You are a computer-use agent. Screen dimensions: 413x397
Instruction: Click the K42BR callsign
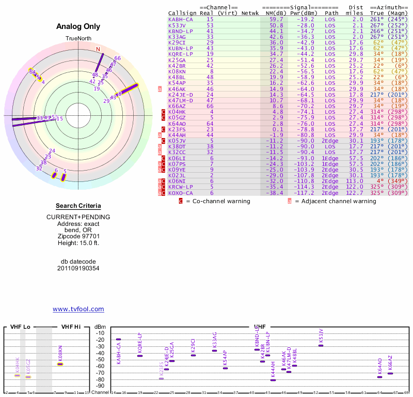[177, 66]
